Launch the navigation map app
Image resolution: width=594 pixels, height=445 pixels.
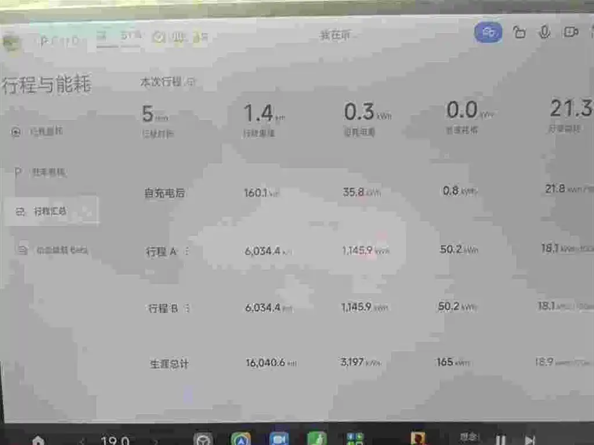[x=241, y=439]
